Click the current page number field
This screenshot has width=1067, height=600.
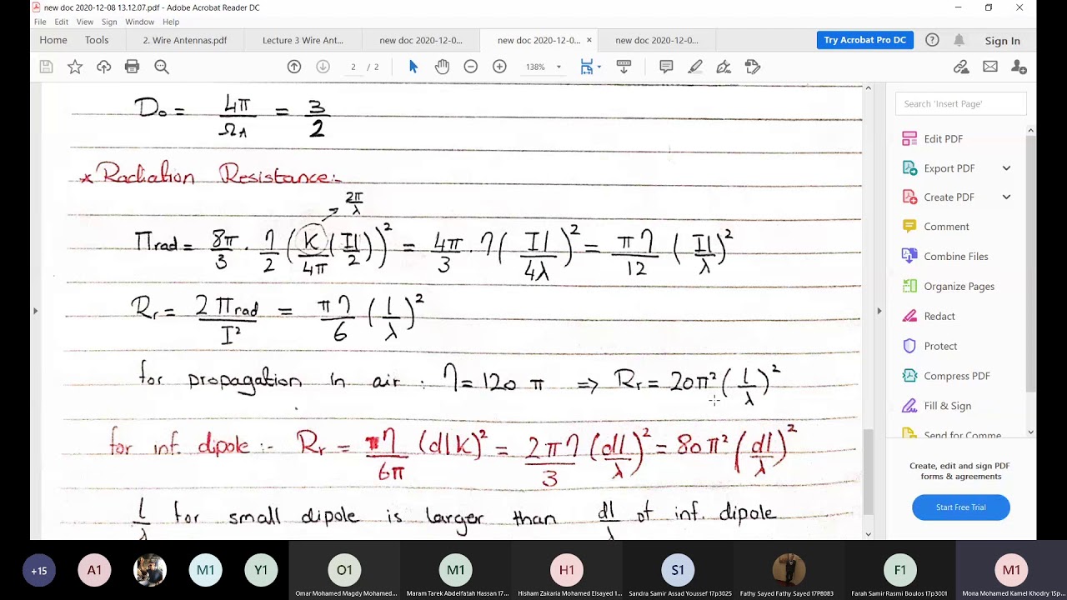point(353,67)
